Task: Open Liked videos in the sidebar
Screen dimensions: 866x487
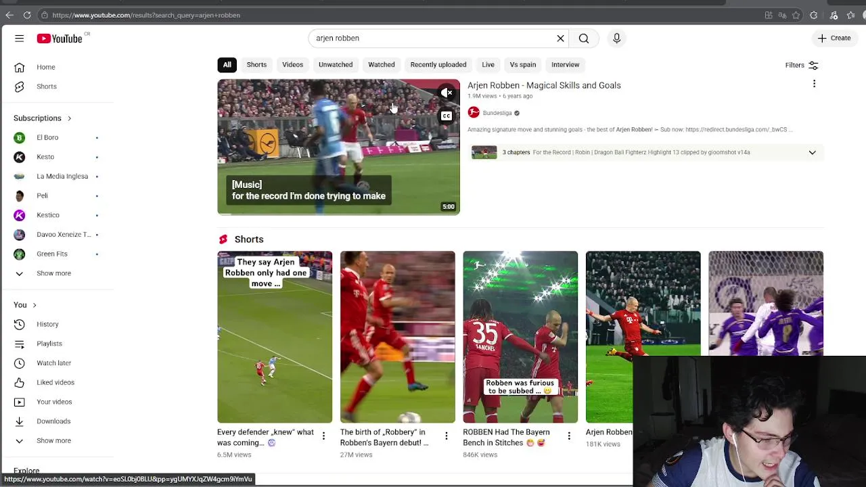Action: coord(57,382)
